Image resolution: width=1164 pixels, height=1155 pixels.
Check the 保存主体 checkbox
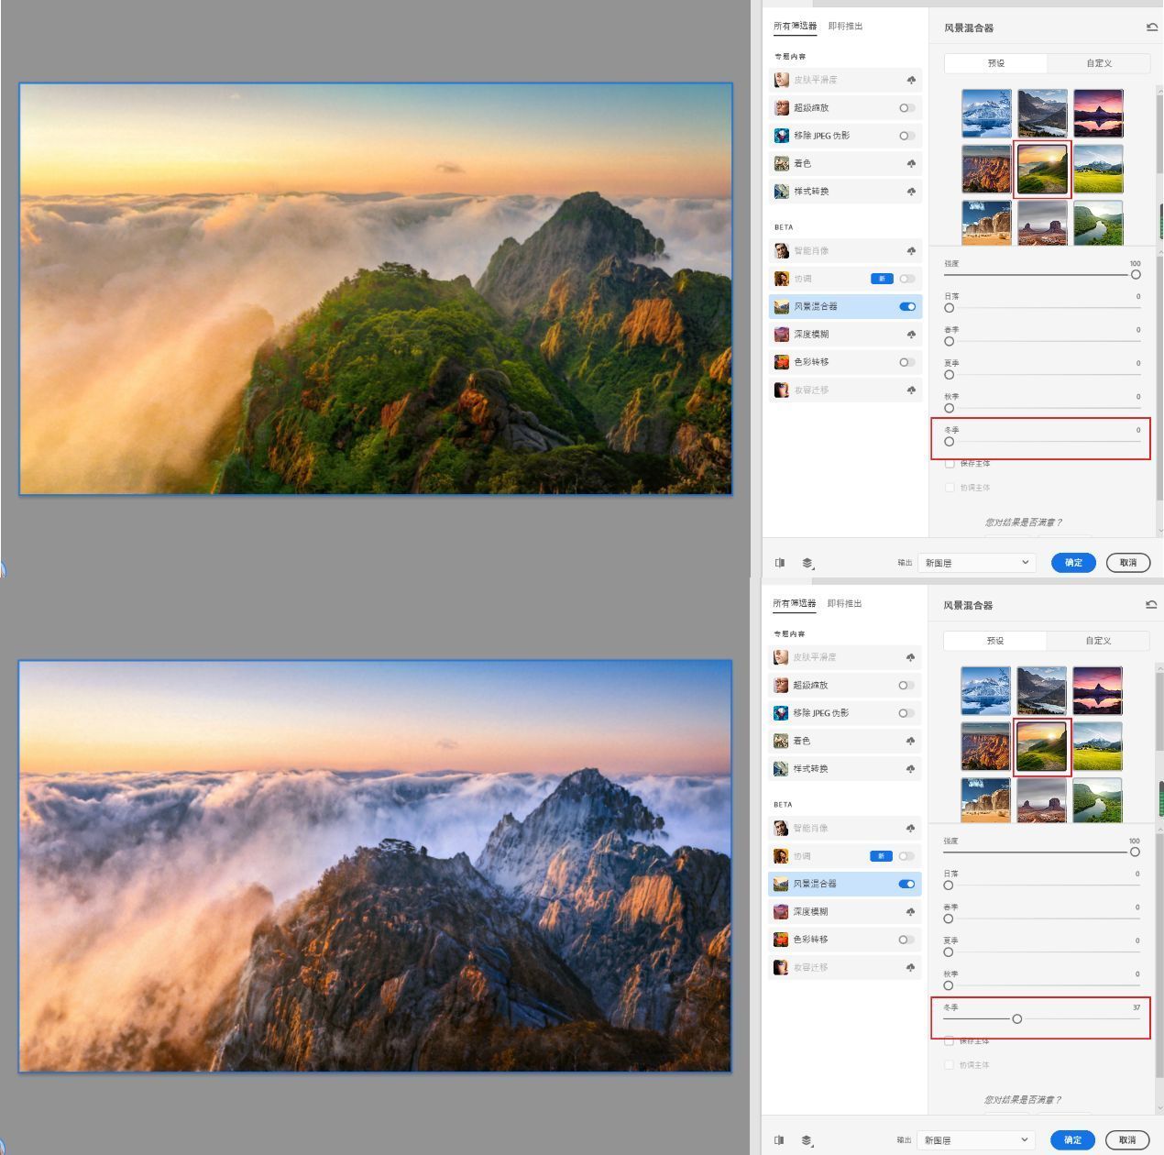[950, 464]
